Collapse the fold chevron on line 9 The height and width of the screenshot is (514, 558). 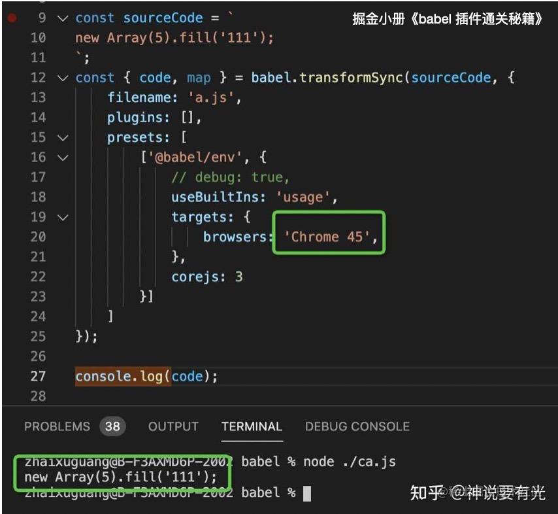click(63, 18)
